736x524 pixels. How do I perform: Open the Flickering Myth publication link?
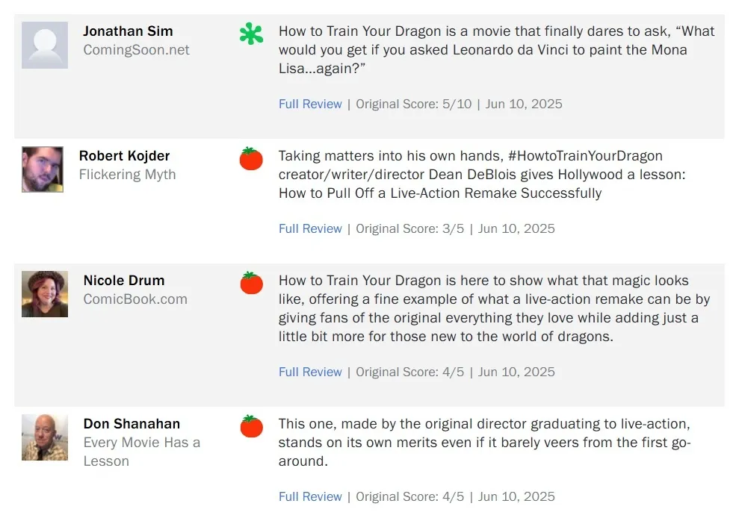[127, 175]
